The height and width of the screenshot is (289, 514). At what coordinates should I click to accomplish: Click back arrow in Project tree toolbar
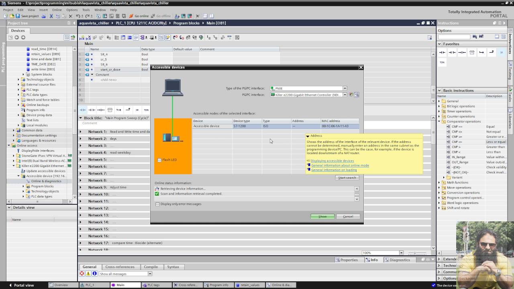16,37
